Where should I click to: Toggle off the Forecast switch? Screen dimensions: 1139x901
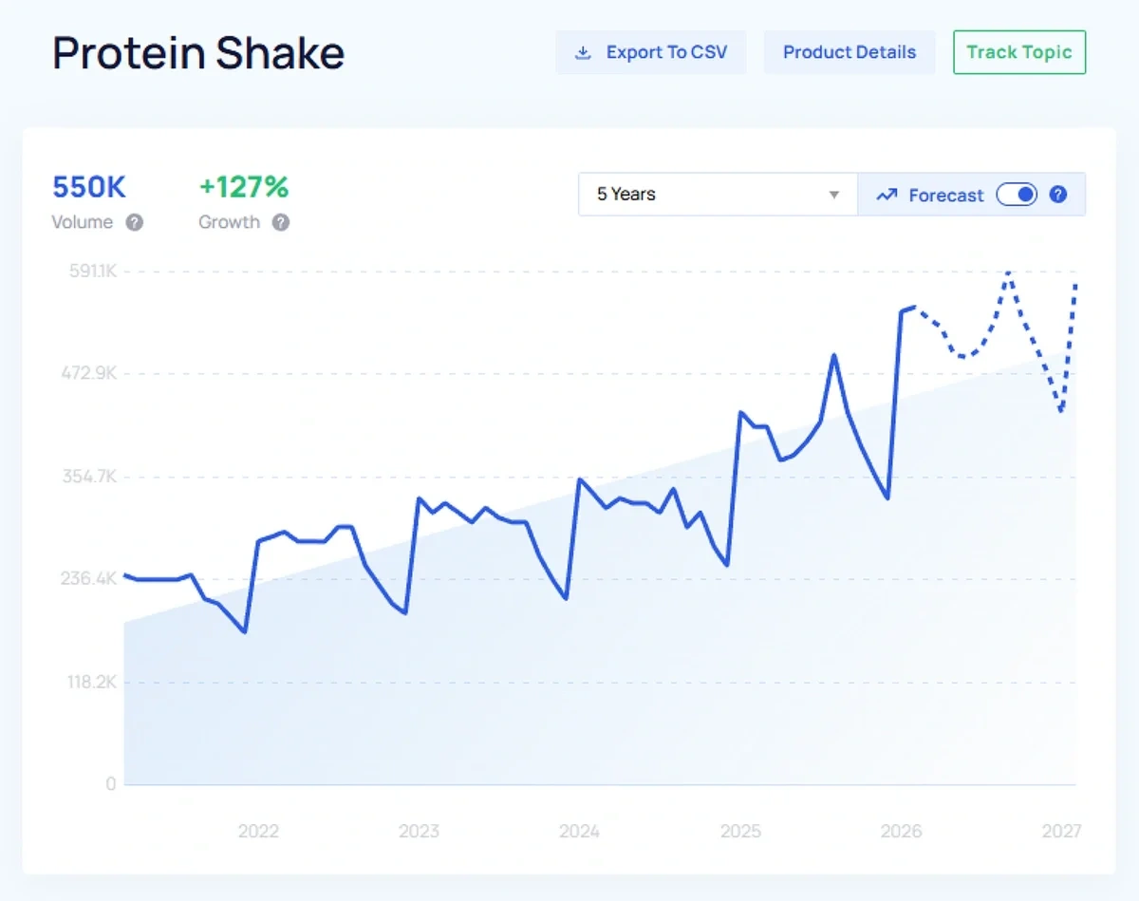click(1016, 195)
